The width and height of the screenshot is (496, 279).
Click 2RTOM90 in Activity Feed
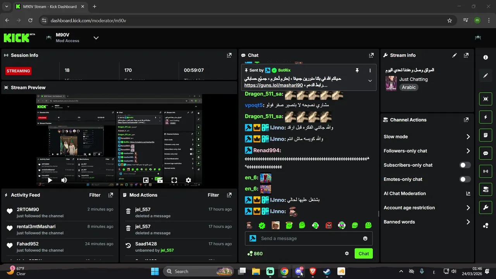coord(28,209)
